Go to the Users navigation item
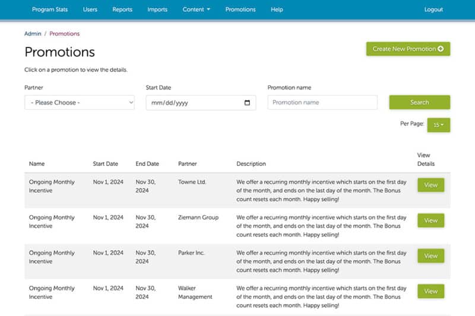475x316 pixels. pos(90,9)
